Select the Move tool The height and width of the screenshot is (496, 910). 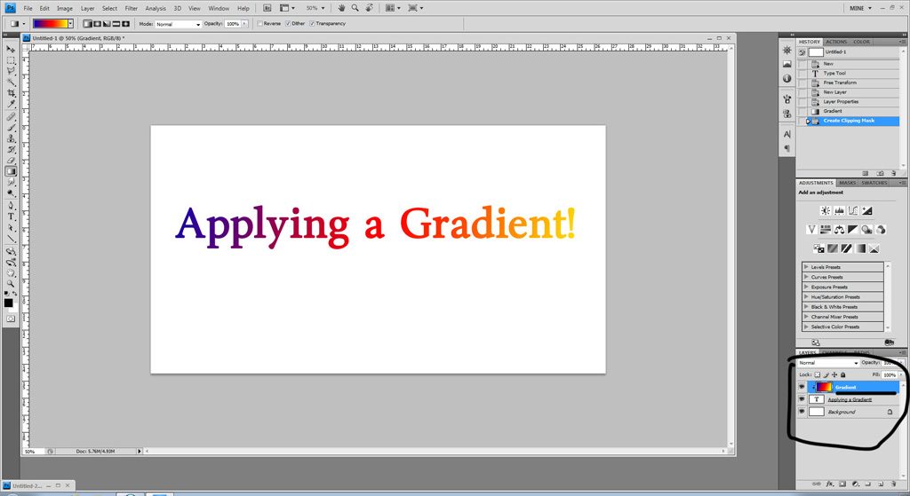pyautogui.click(x=11, y=49)
